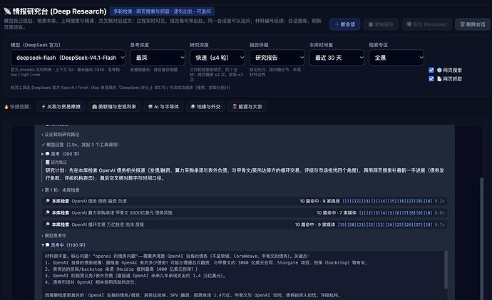492x300 pixels.
Task: Open citation [11] in first search row
Action: [x=347, y=201]
